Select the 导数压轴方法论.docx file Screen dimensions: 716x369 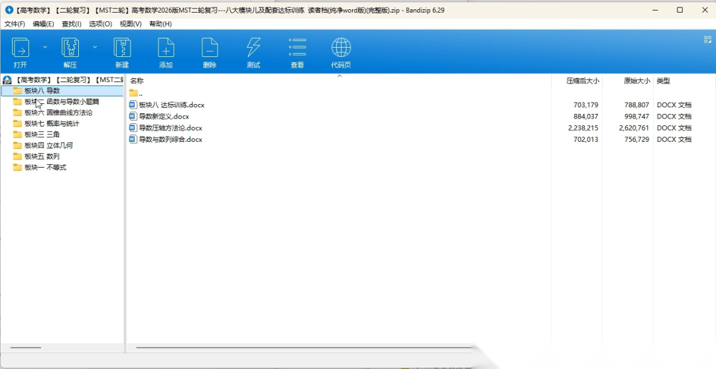[x=170, y=128]
